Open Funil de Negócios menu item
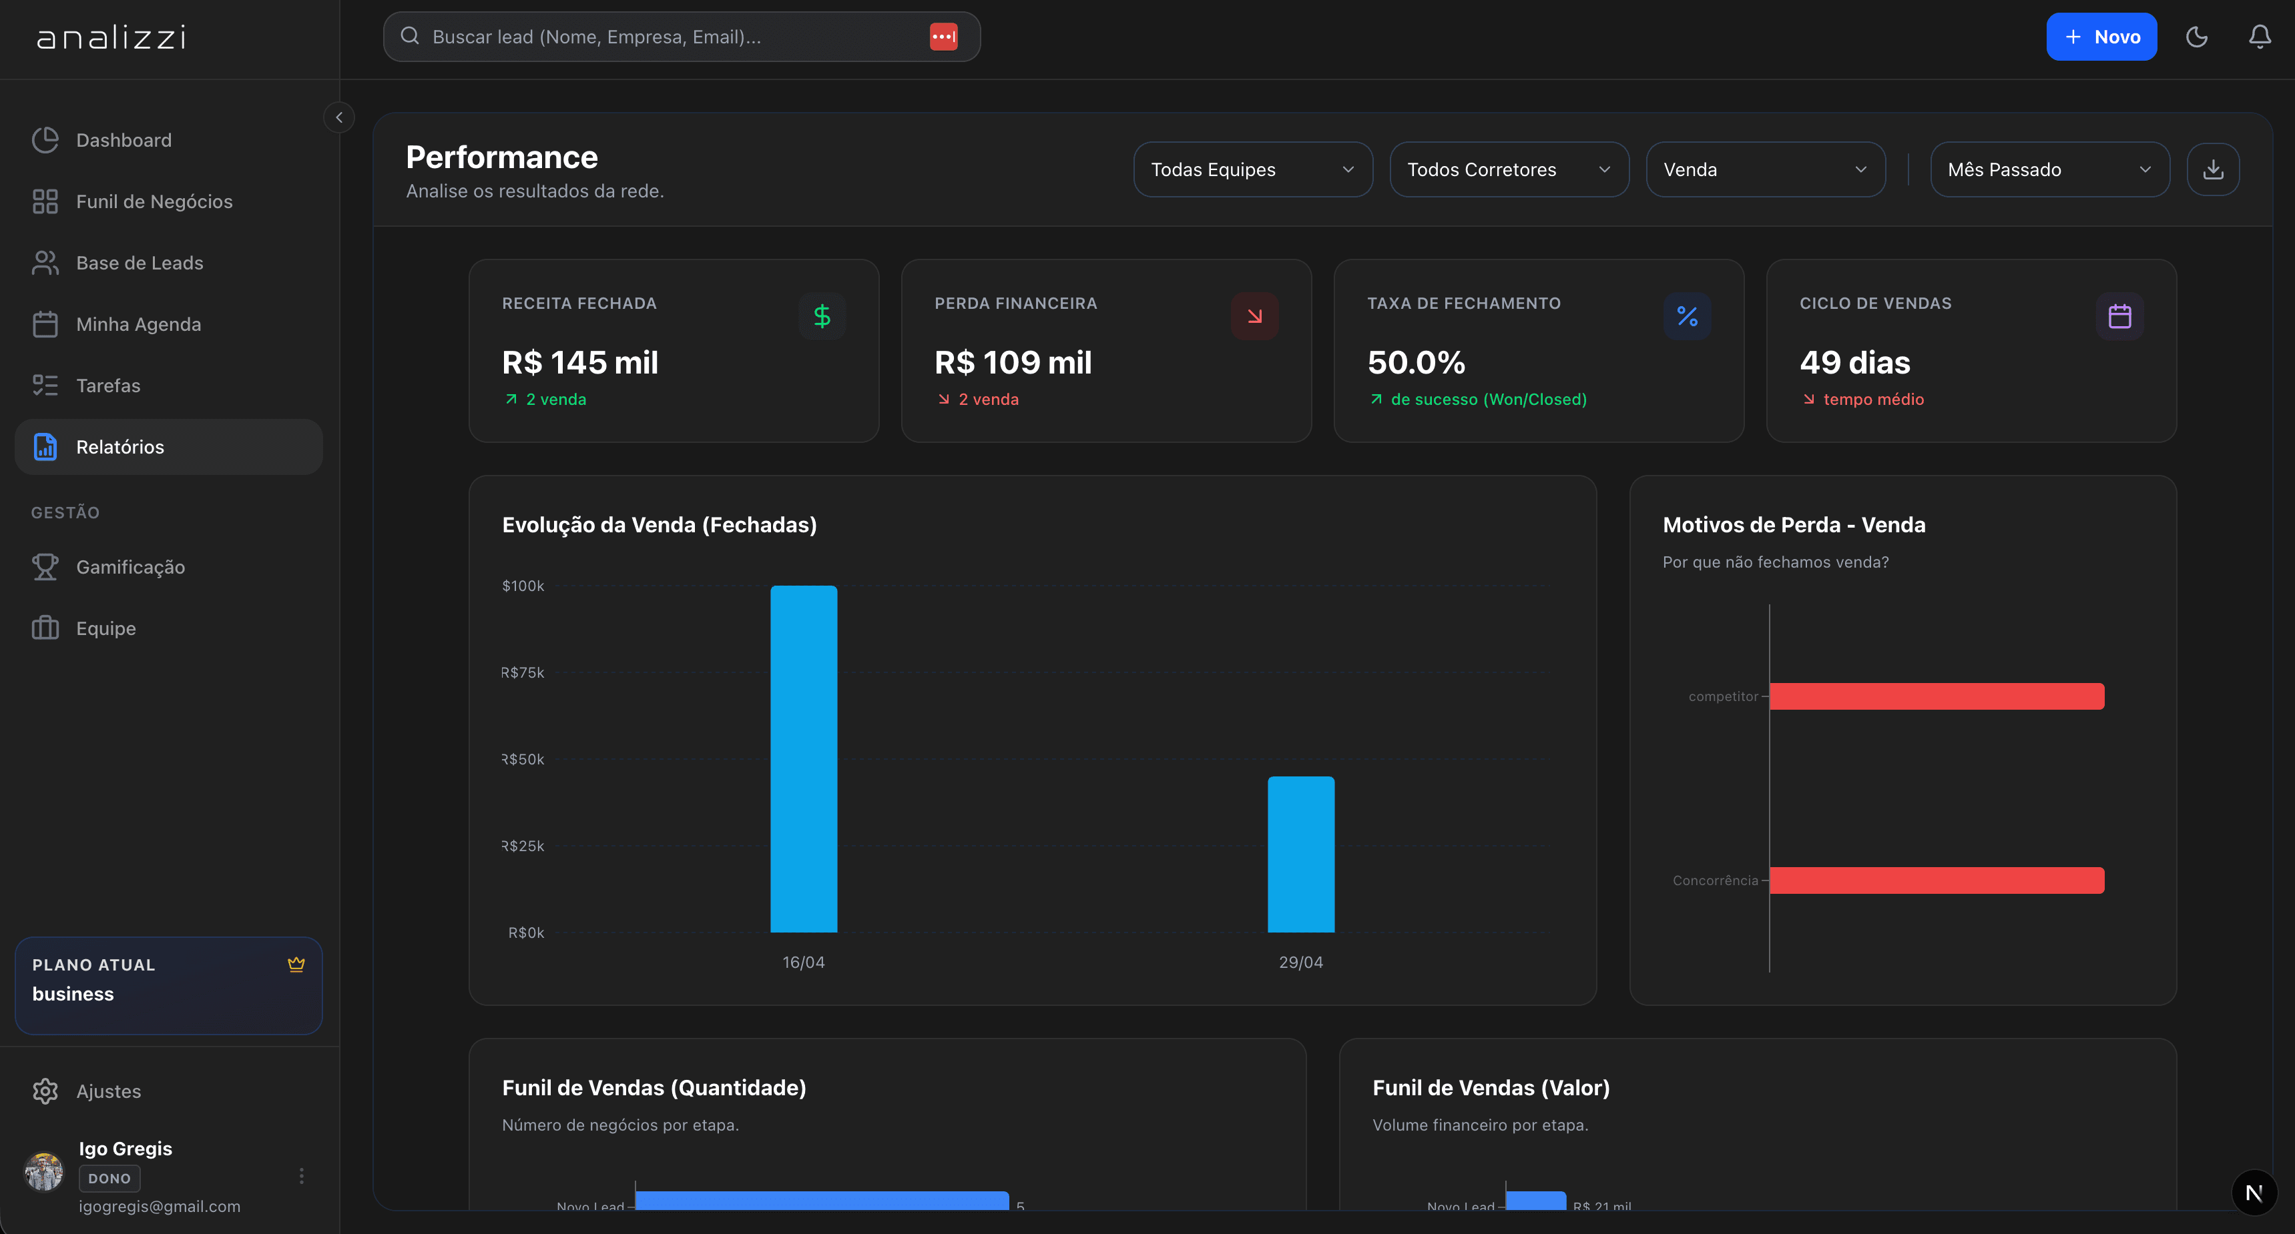2295x1234 pixels. click(x=168, y=201)
